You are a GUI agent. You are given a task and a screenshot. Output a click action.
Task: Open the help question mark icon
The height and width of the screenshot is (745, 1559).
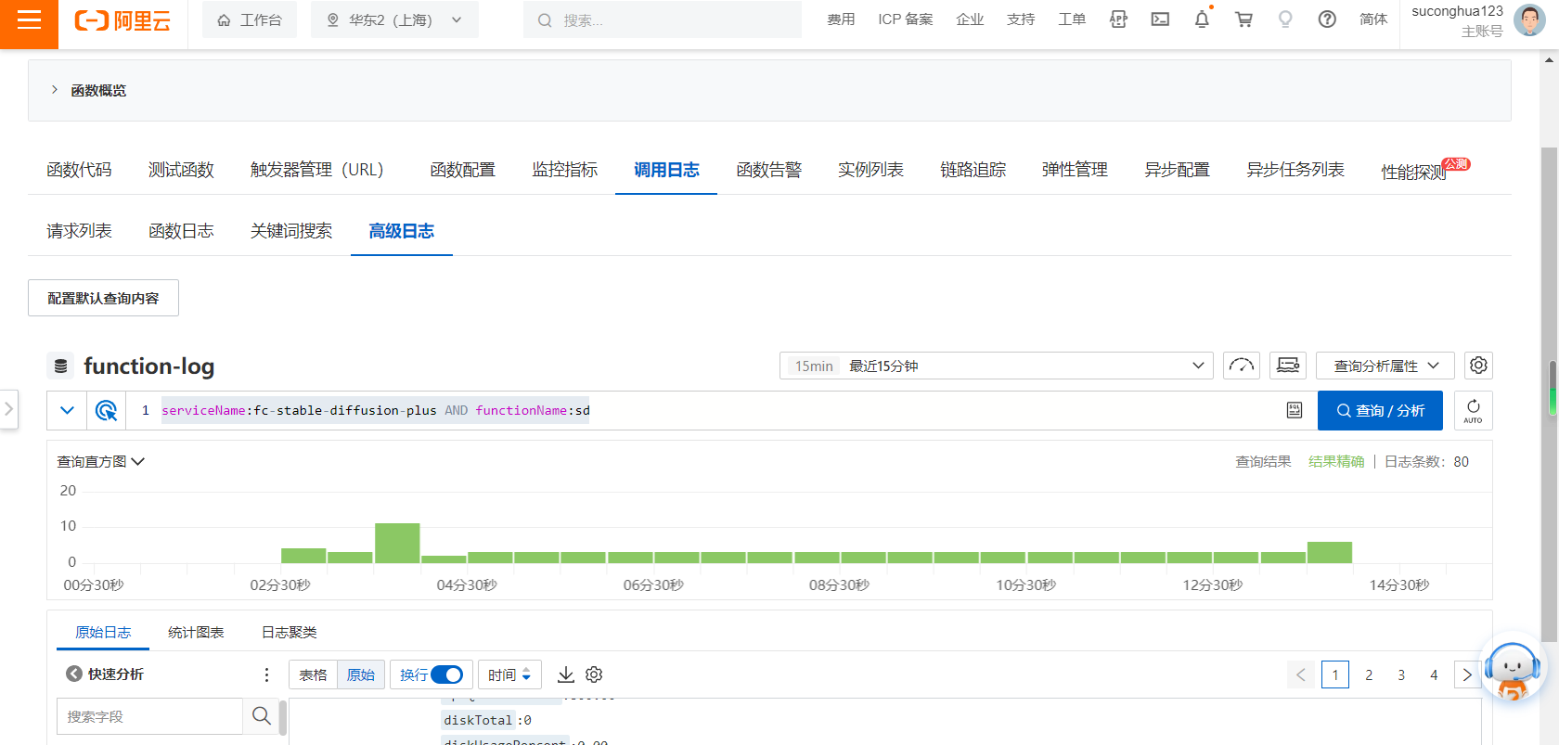click(x=1327, y=19)
